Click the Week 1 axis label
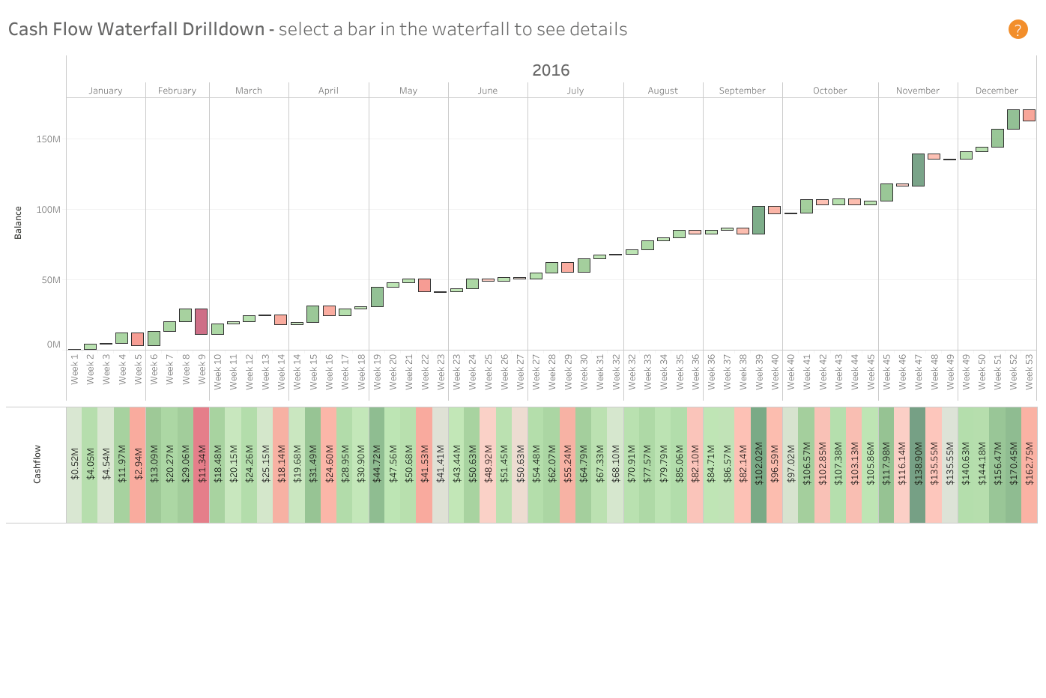The image size is (1046, 698). [74, 369]
